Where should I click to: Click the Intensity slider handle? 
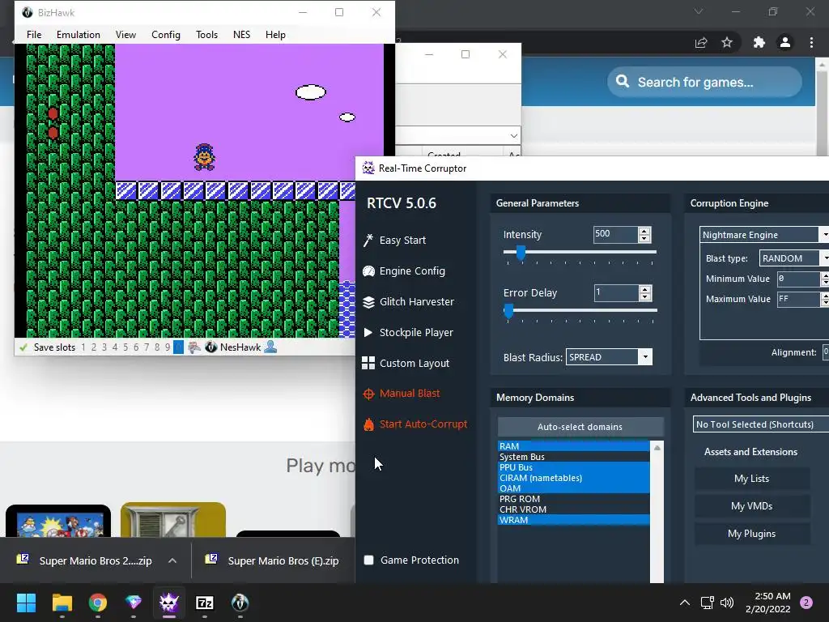pos(521,253)
